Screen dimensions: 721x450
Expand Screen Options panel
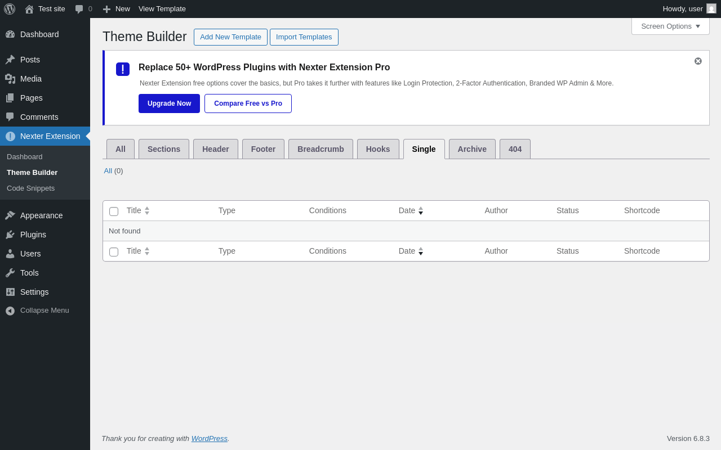[670, 26]
